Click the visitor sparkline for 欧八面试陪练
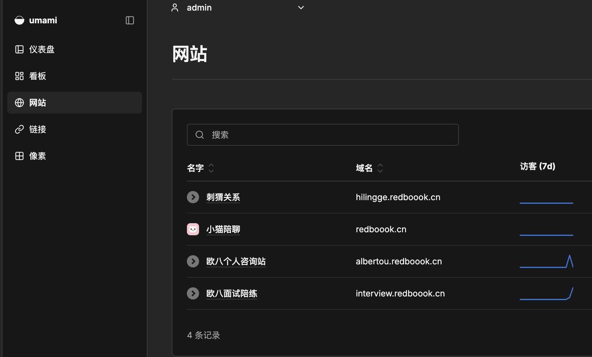 547,293
